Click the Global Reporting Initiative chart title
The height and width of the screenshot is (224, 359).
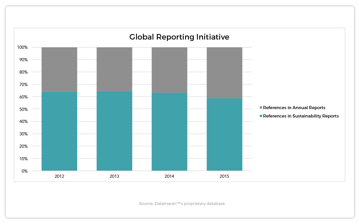click(179, 37)
